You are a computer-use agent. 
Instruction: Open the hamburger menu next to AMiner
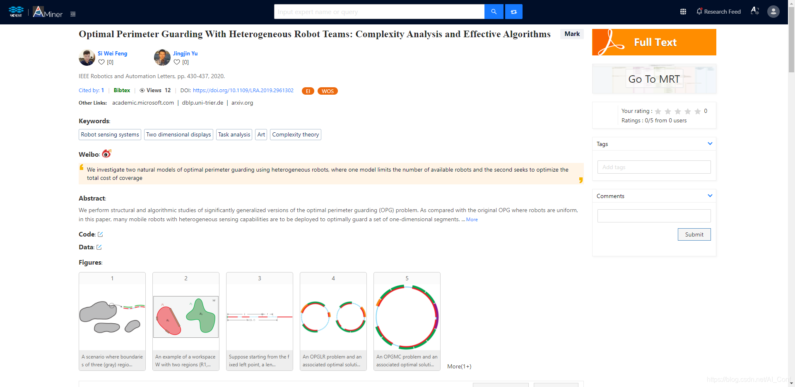73,14
